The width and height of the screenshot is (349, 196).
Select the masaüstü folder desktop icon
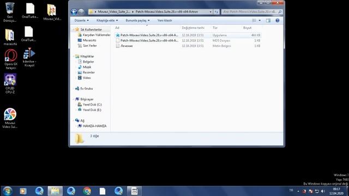click(x=10, y=37)
